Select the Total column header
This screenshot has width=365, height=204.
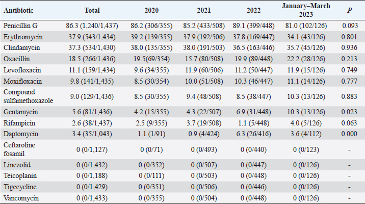(x=92, y=10)
